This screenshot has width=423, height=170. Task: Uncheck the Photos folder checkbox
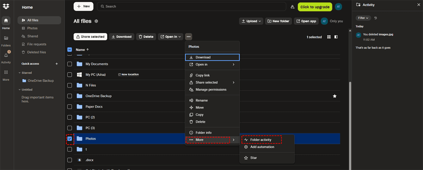pyautogui.click(x=69, y=139)
